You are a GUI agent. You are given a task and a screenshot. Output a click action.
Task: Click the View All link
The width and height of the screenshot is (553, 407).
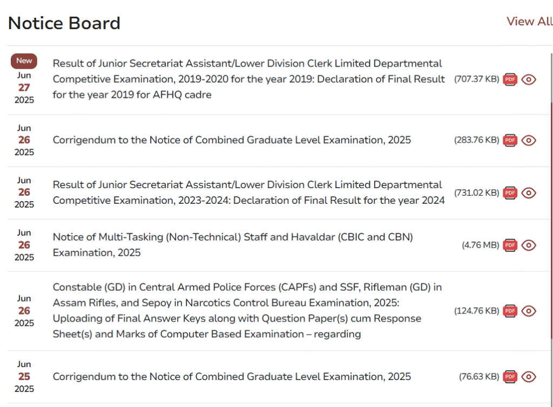pyautogui.click(x=529, y=21)
